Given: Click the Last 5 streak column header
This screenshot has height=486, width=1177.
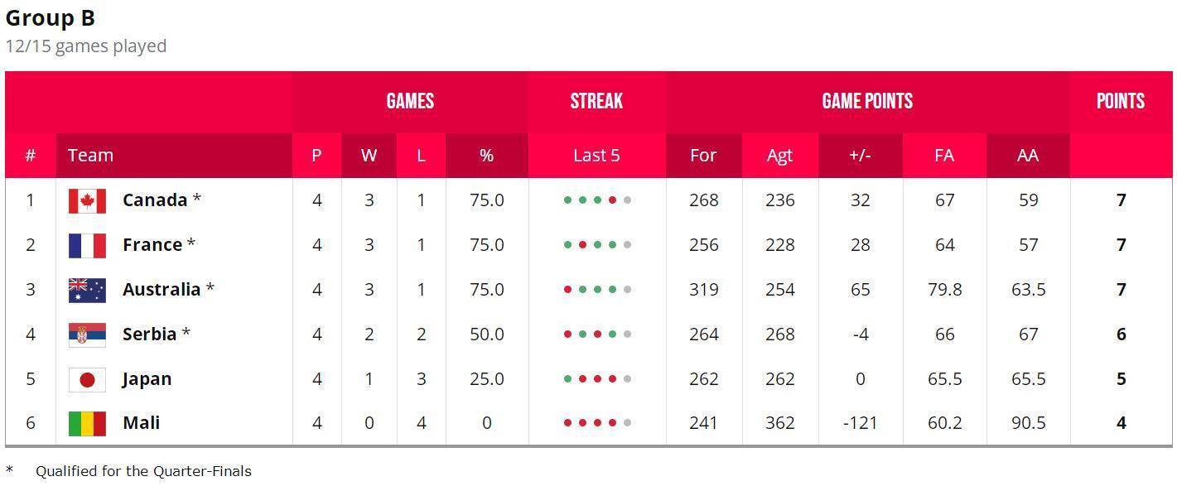Looking at the screenshot, I should 596,156.
